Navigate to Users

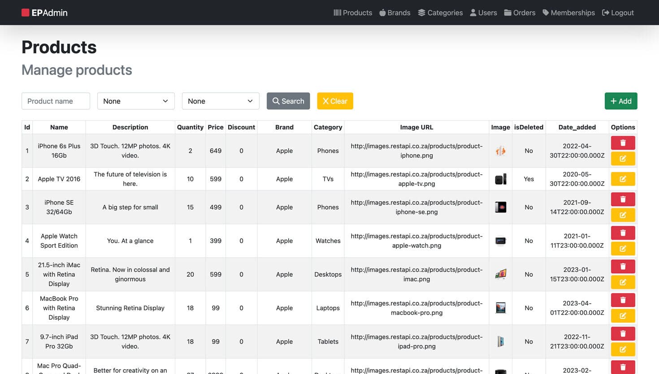(x=483, y=13)
